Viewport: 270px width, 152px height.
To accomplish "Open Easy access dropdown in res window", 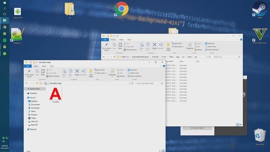I will click(178, 46).
